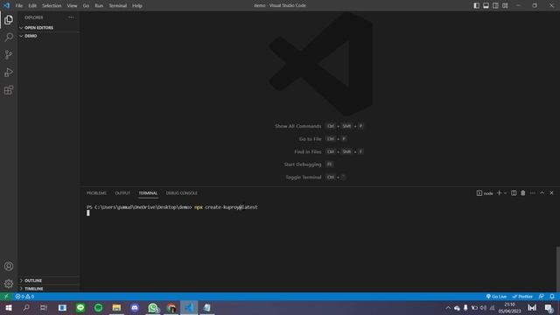Open the taskbar clock and date
Image resolution: width=560 pixels, height=315 pixels.
(509, 307)
